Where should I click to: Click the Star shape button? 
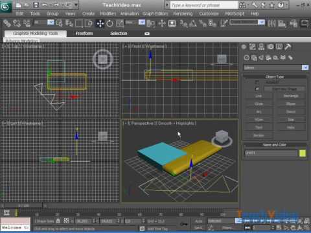[291, 120]
